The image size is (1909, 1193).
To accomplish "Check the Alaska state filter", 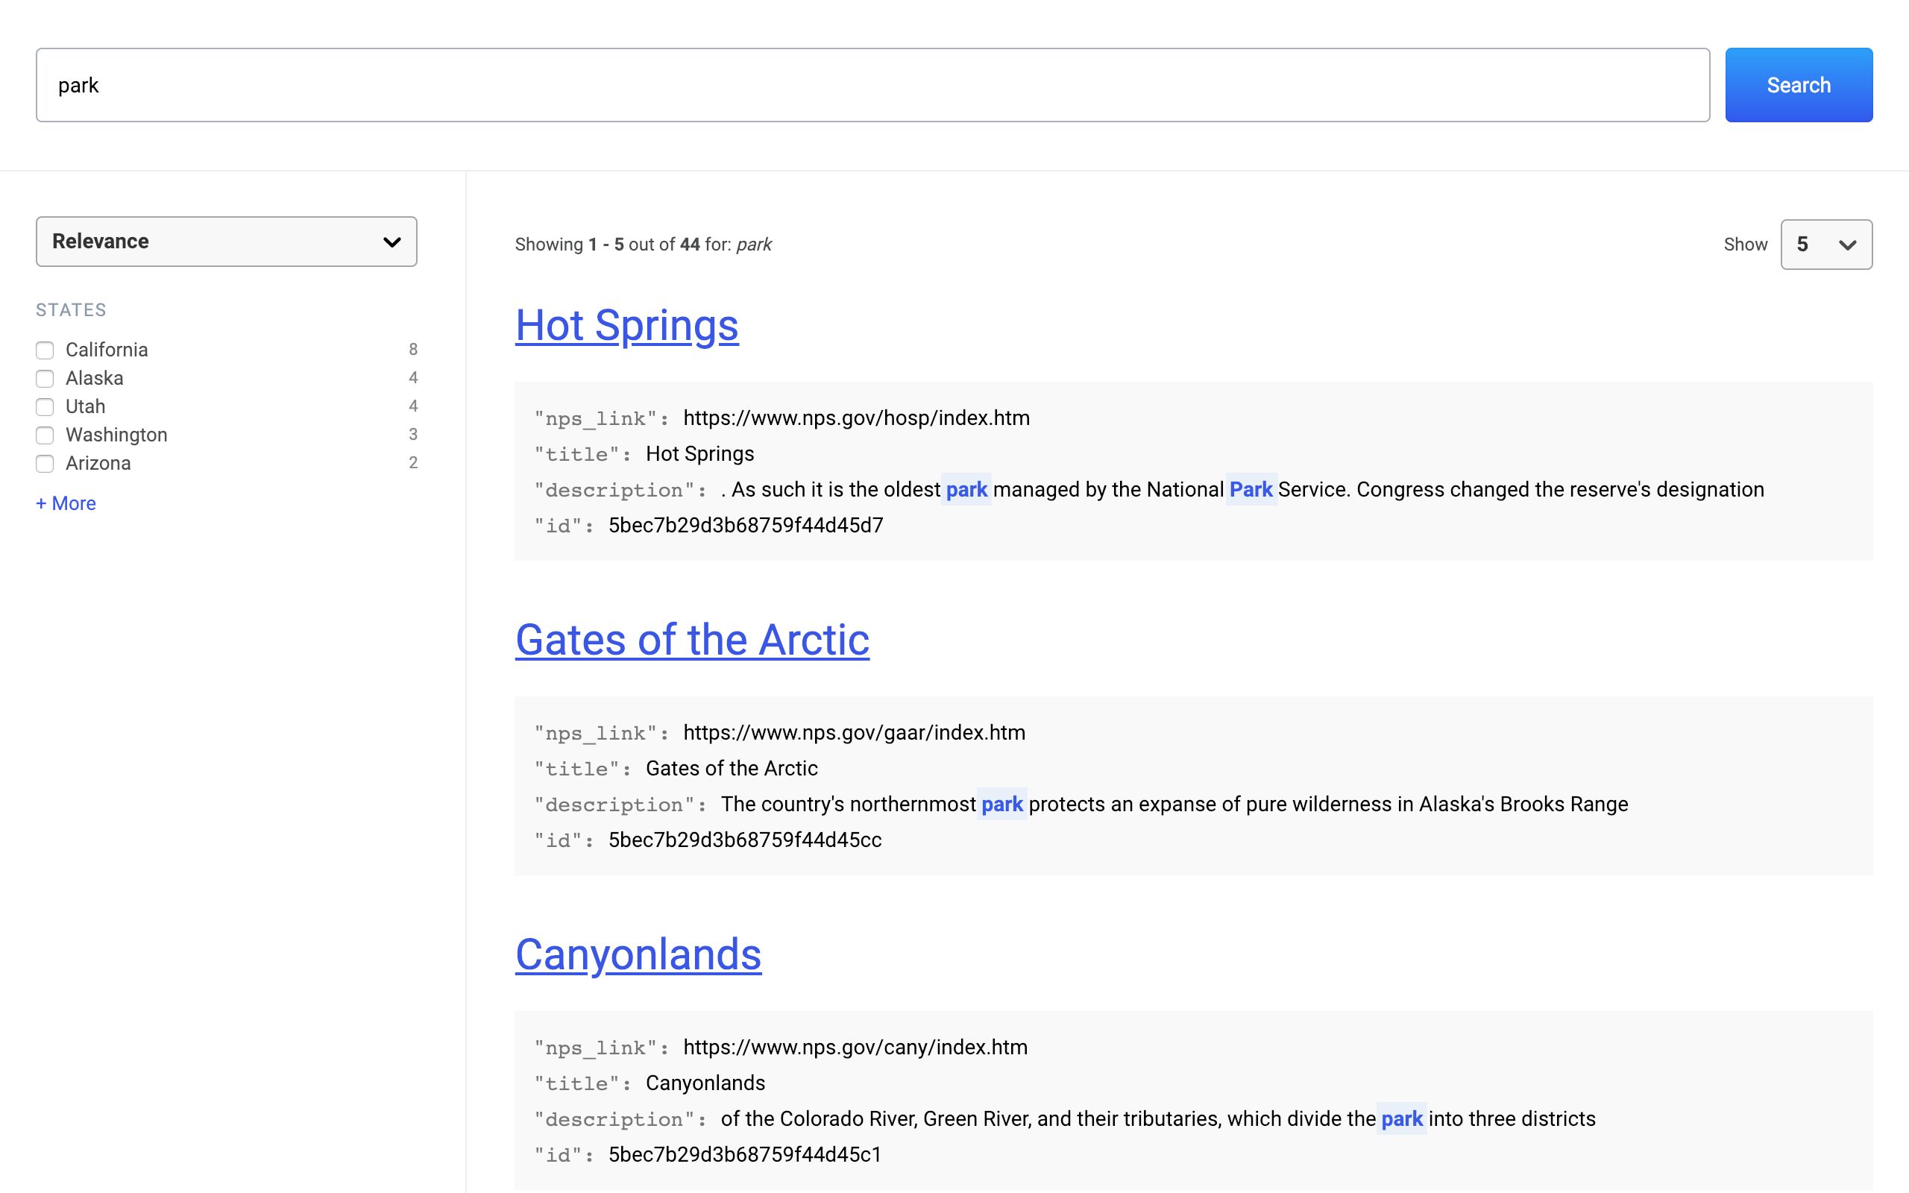I will point(45,379).
